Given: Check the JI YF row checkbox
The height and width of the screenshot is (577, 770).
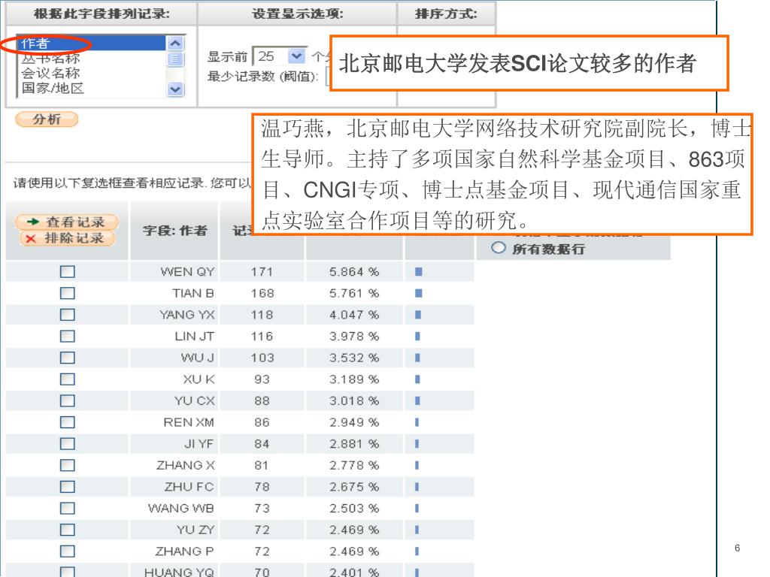Looking at the screenshot, I should pos(67,444).
